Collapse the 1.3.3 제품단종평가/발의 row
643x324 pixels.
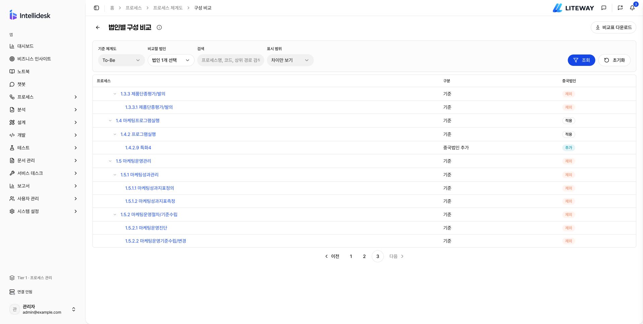coord(115,94)
